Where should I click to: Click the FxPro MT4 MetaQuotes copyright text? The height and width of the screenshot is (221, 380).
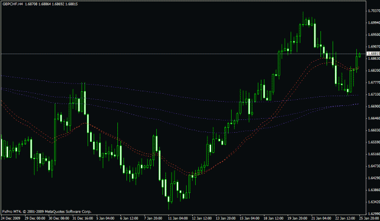[x=47, y=211]
